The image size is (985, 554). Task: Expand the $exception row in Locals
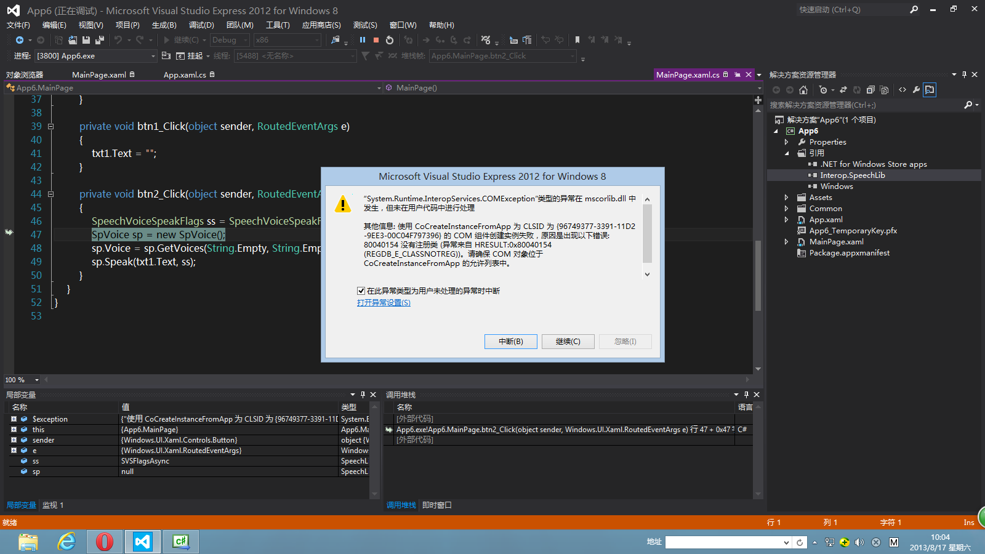pos(14,419)
